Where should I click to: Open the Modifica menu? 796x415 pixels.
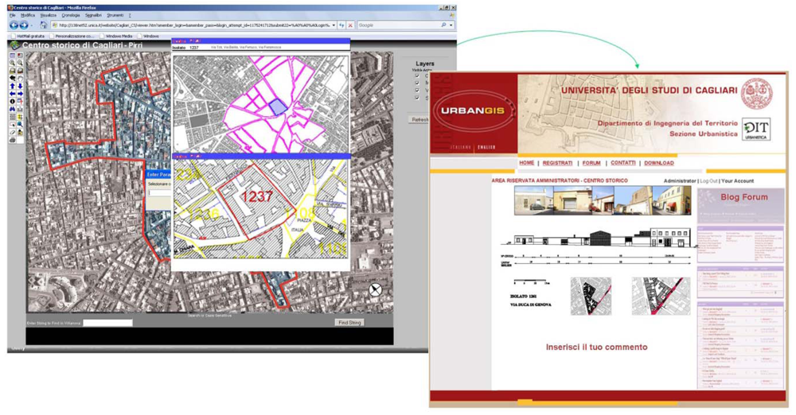coord(28,16)
